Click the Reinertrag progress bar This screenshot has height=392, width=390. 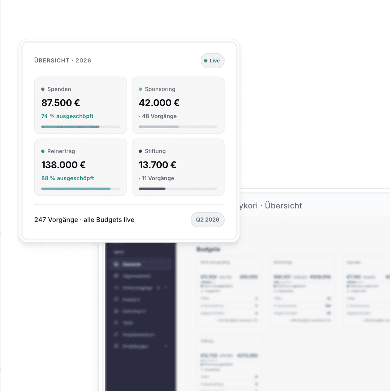pos(80,189)
